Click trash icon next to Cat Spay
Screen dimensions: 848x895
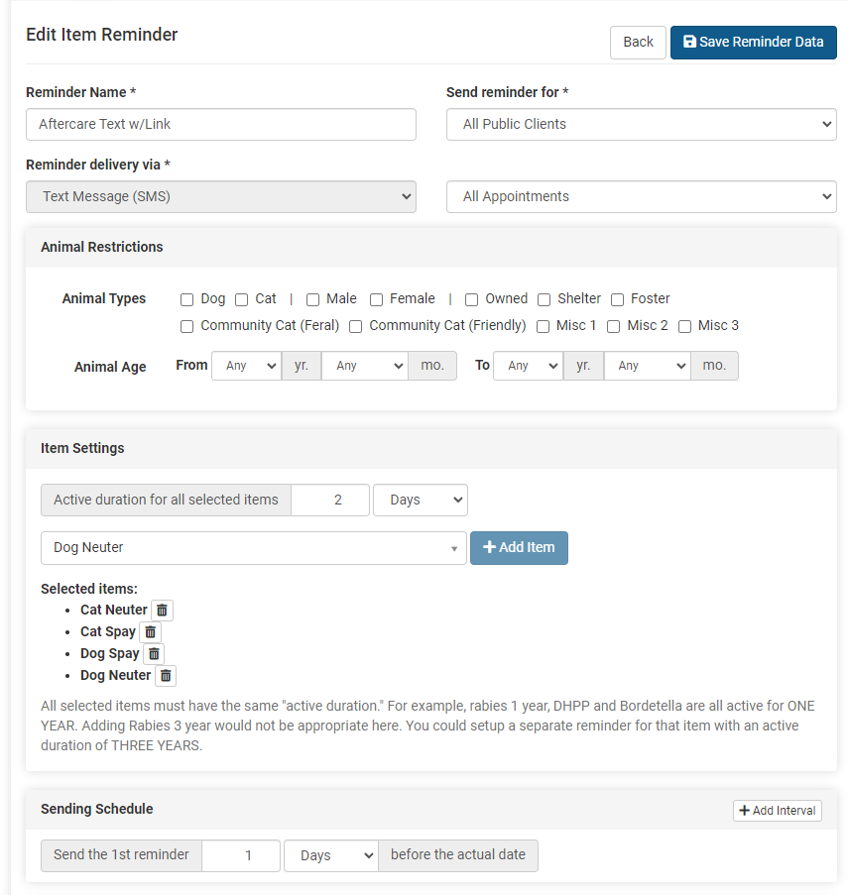[150, 632]
